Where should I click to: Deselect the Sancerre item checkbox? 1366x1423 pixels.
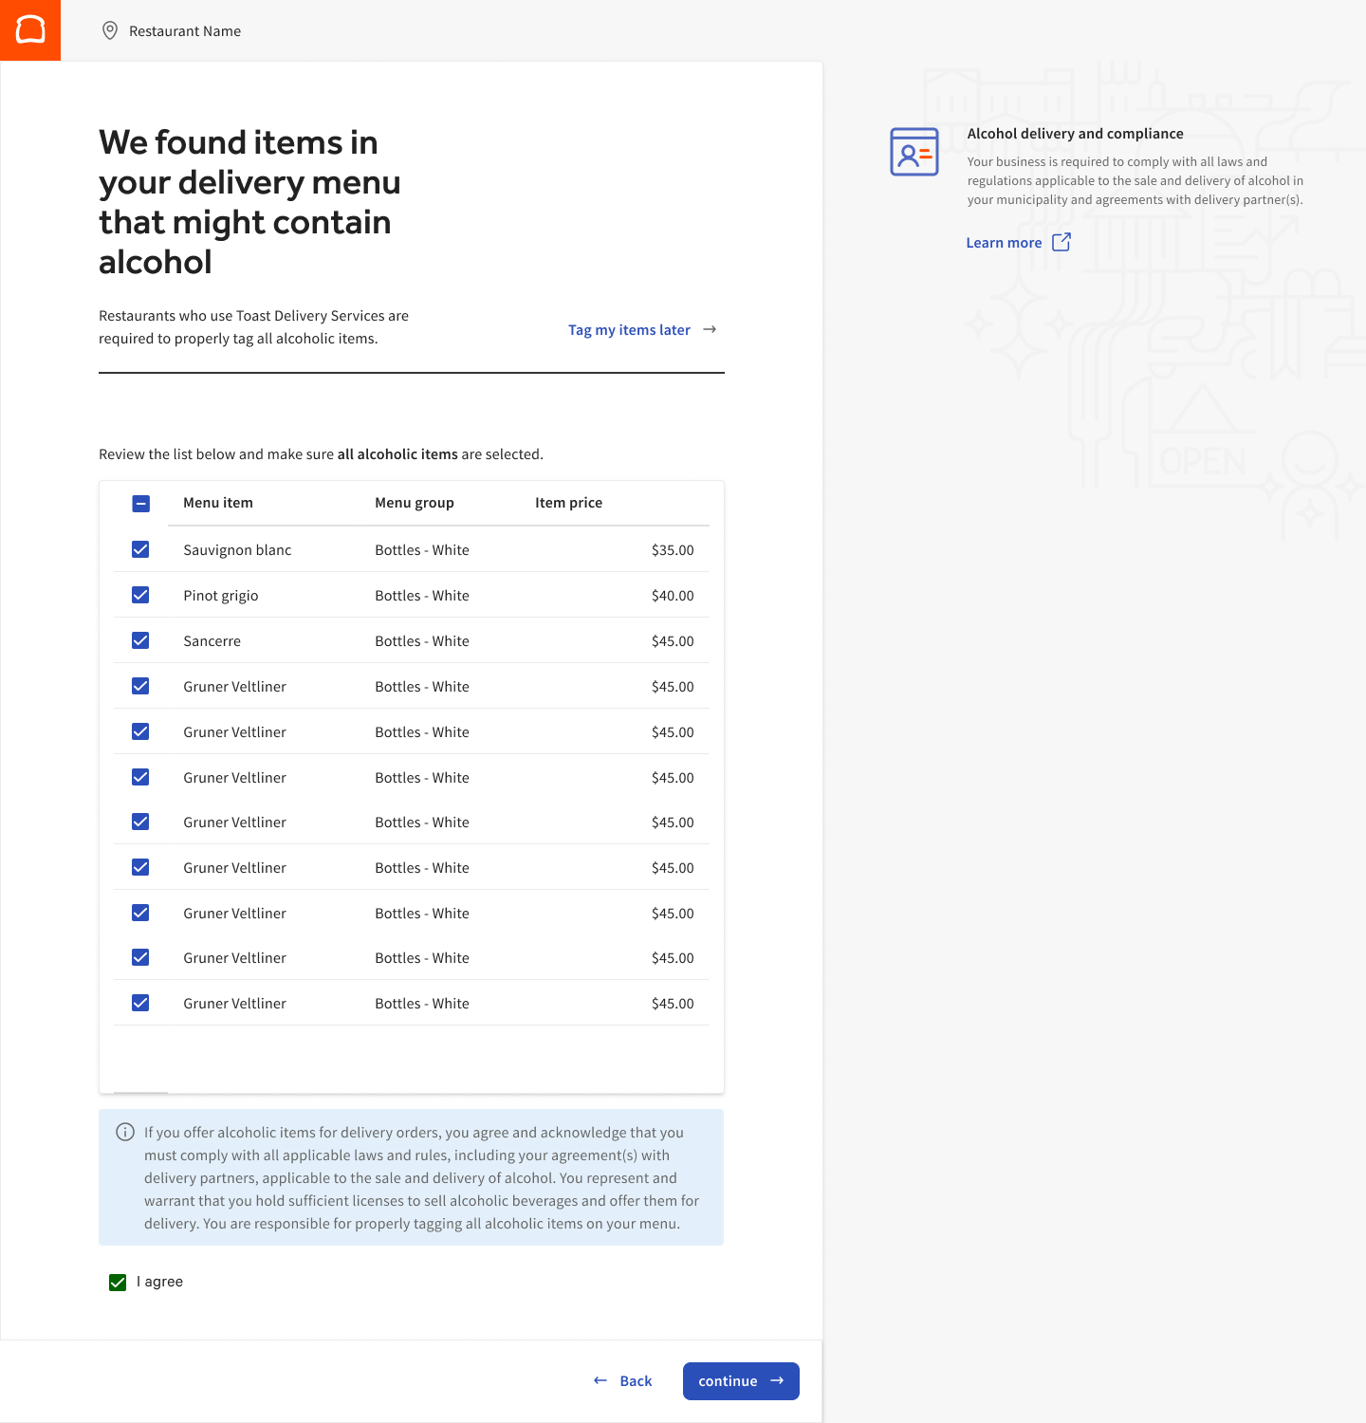(140, 640)
